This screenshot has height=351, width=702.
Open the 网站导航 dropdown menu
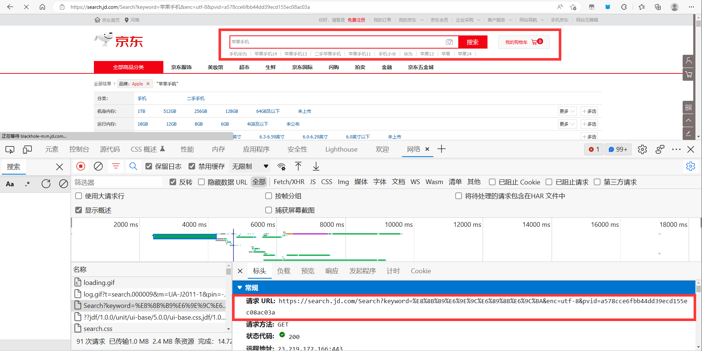pyautogui.click(x=532, y=20)
